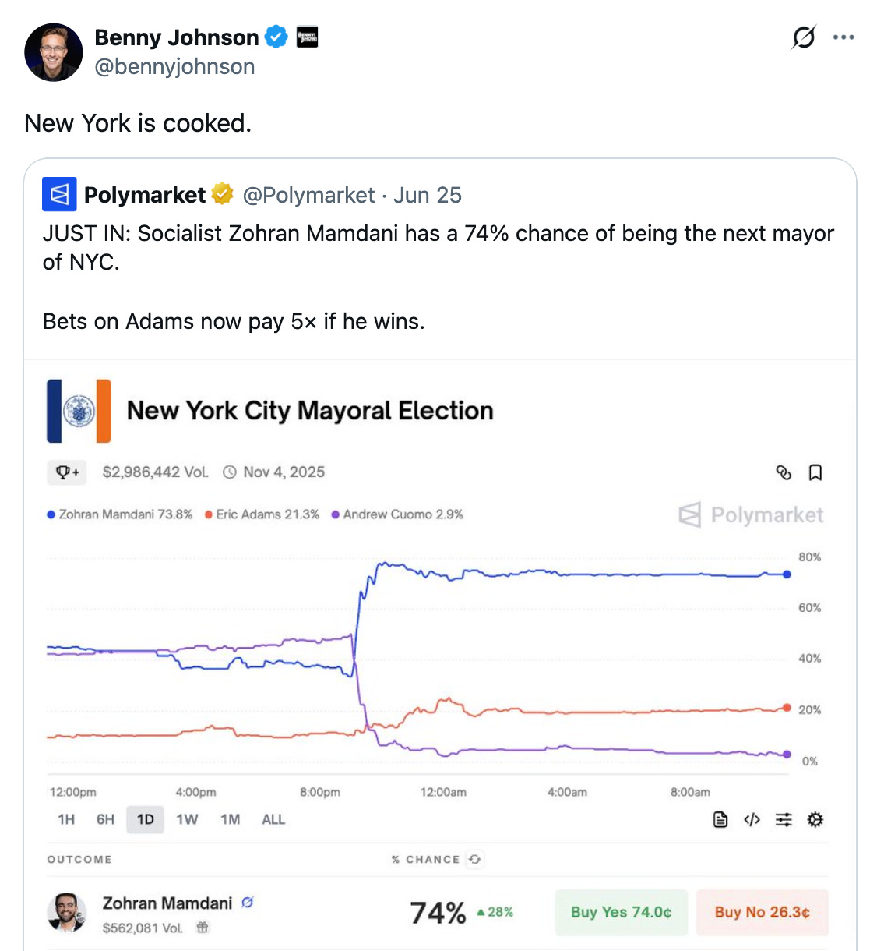The image size is (877, 951).
Task: Open the chart settings gear
Action: coord(815,819)
